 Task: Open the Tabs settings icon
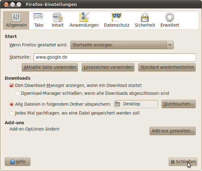click(38, 17)
